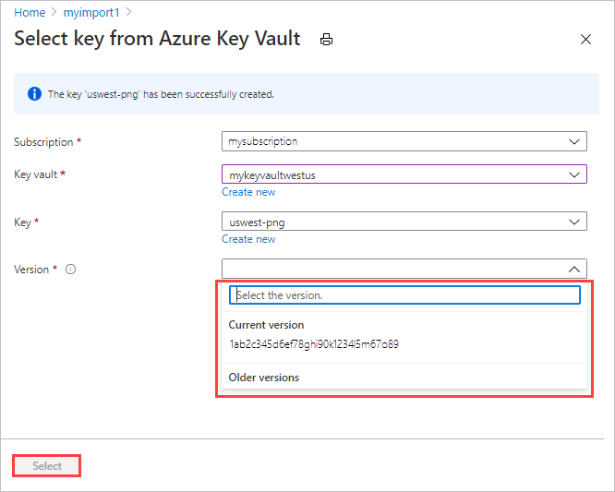Click the key successfully created message
615x492 pixels.
(x=161, y=94)
